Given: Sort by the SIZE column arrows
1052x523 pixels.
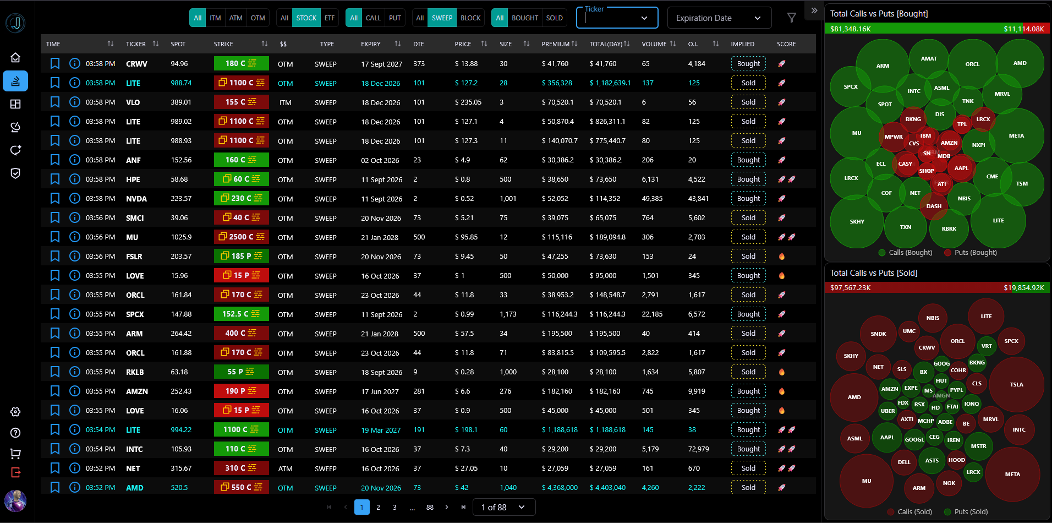Looking at the screenshot, I should pos(527,43).
